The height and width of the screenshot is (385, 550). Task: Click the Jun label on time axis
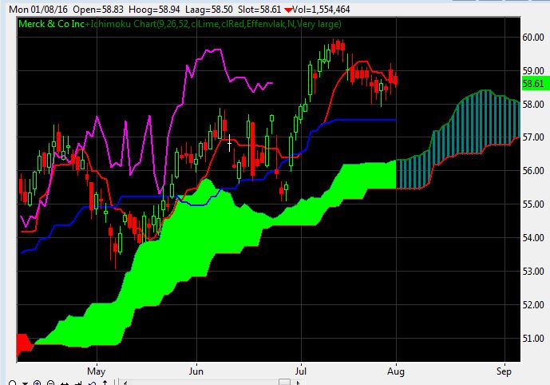pos(196,371)
